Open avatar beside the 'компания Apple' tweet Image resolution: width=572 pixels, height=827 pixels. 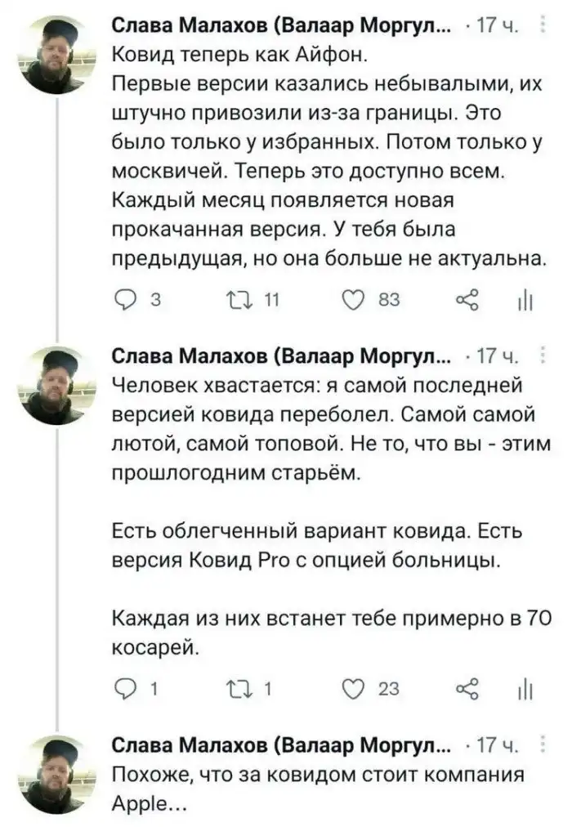coord(56,774)
